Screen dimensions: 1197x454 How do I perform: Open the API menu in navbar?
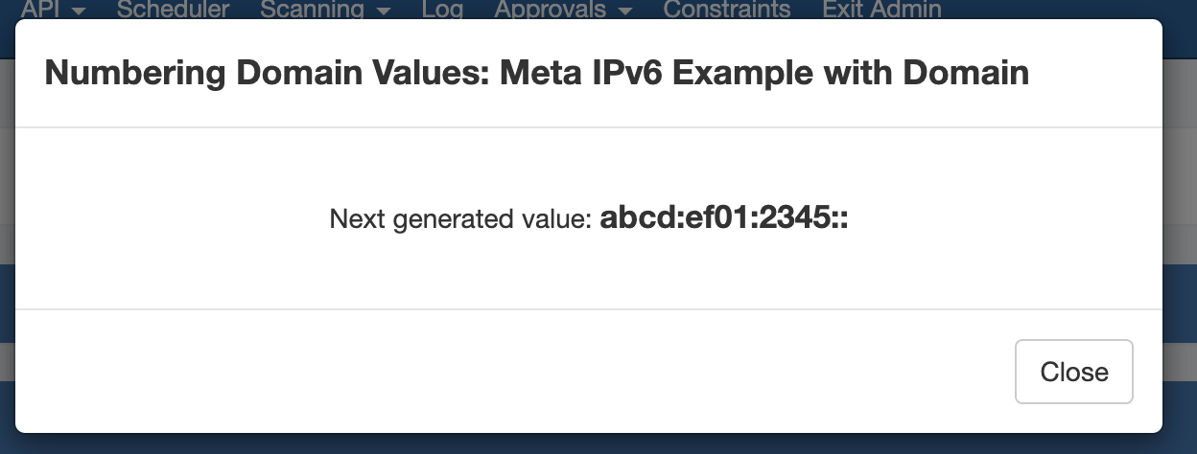[38, 10]
